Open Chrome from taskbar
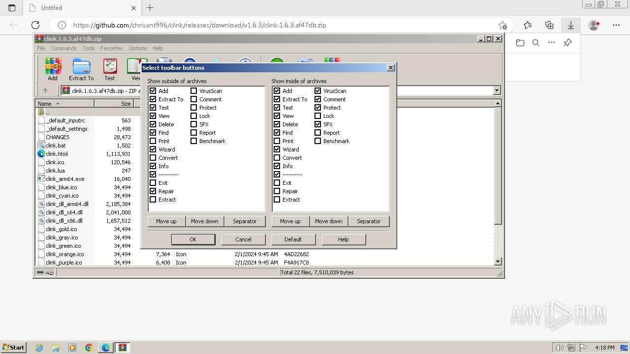This screenshot has width=630, height=354. (89, 348)
